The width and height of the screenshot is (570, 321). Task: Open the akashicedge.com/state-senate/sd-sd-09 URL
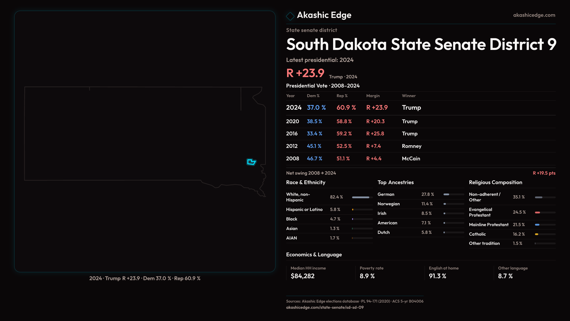[324, 307]
